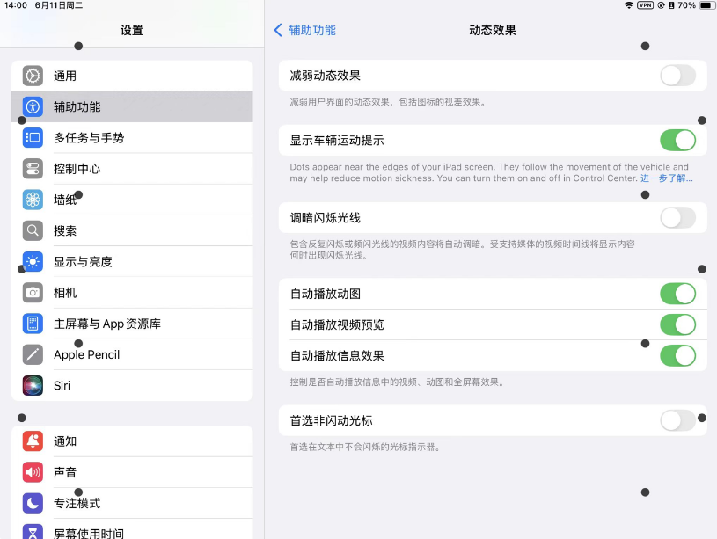Click the 多任务与手势 icon
The image size is (717, 539).
[33, 137]
